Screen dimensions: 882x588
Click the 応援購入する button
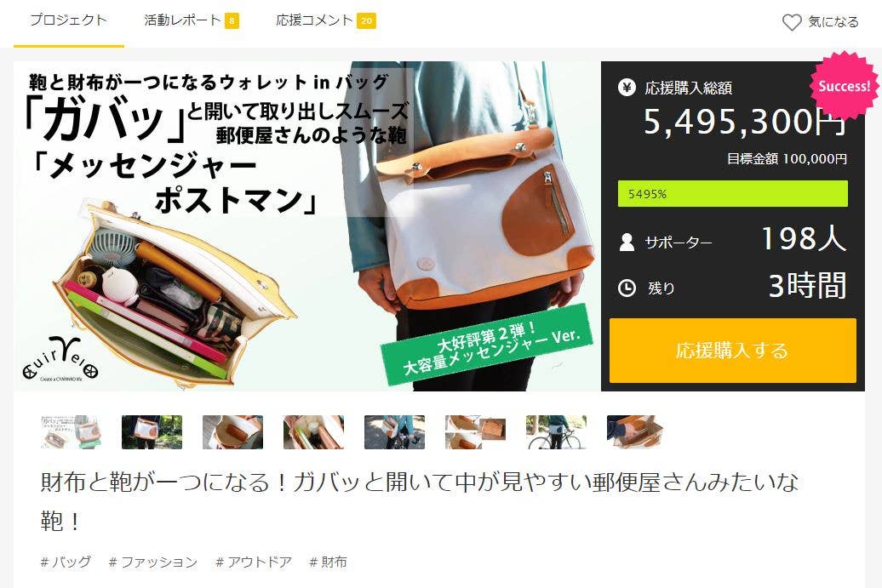[732, 351]
